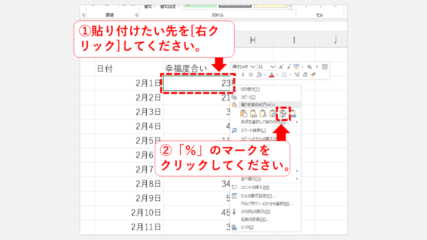Click the format painter brush icon
The width and height of the screenshot is (427, 240).
click(313, 75)
